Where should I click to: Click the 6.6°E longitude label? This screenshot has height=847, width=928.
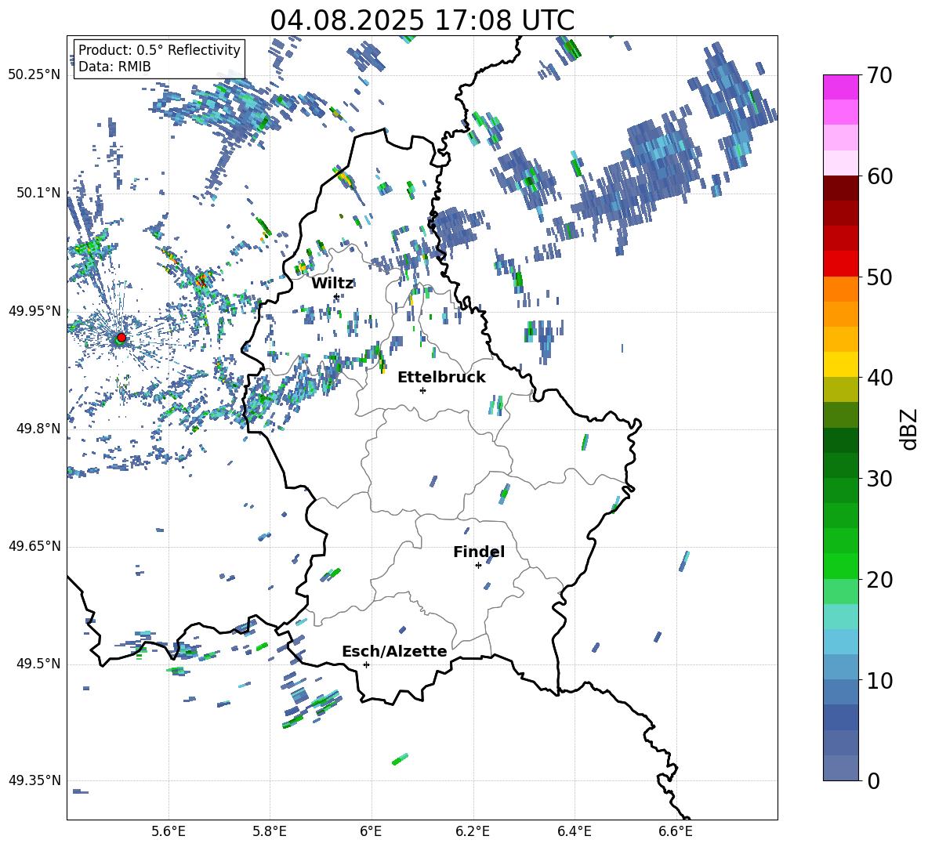click(676, 831)
